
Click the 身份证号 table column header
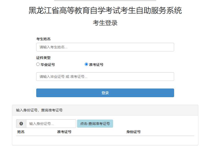[x=134, y=132]
